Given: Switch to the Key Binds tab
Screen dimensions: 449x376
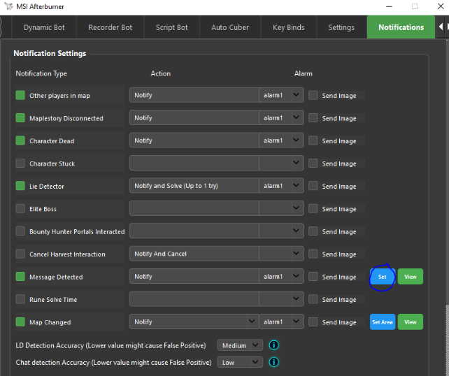Looking at the screenshot, I should pyautogui.click(x=288, y=28).
